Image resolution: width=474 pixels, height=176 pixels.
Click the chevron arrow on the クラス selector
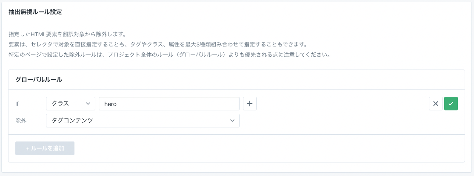click(88, 104)
